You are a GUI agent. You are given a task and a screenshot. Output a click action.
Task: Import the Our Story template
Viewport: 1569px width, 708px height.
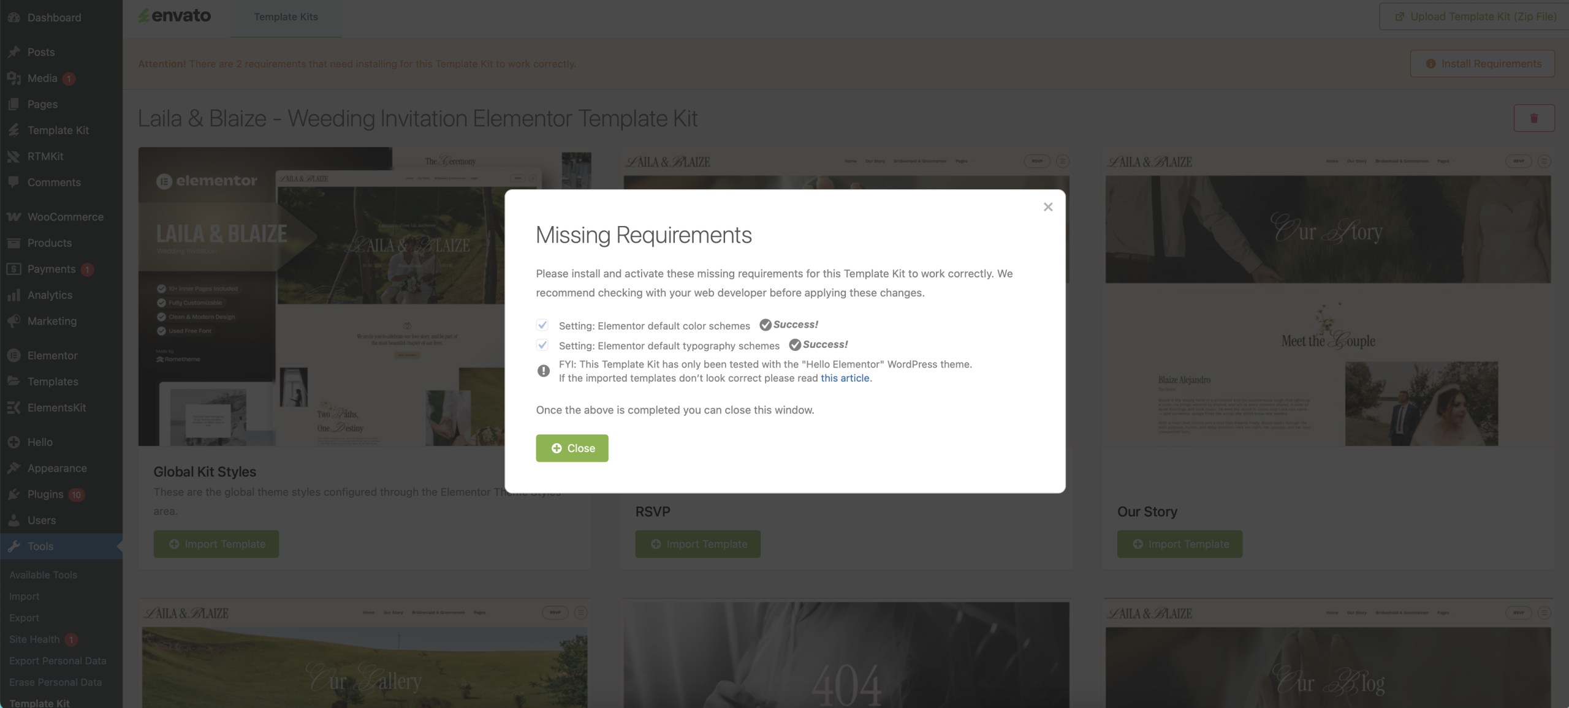(1180, 544)
